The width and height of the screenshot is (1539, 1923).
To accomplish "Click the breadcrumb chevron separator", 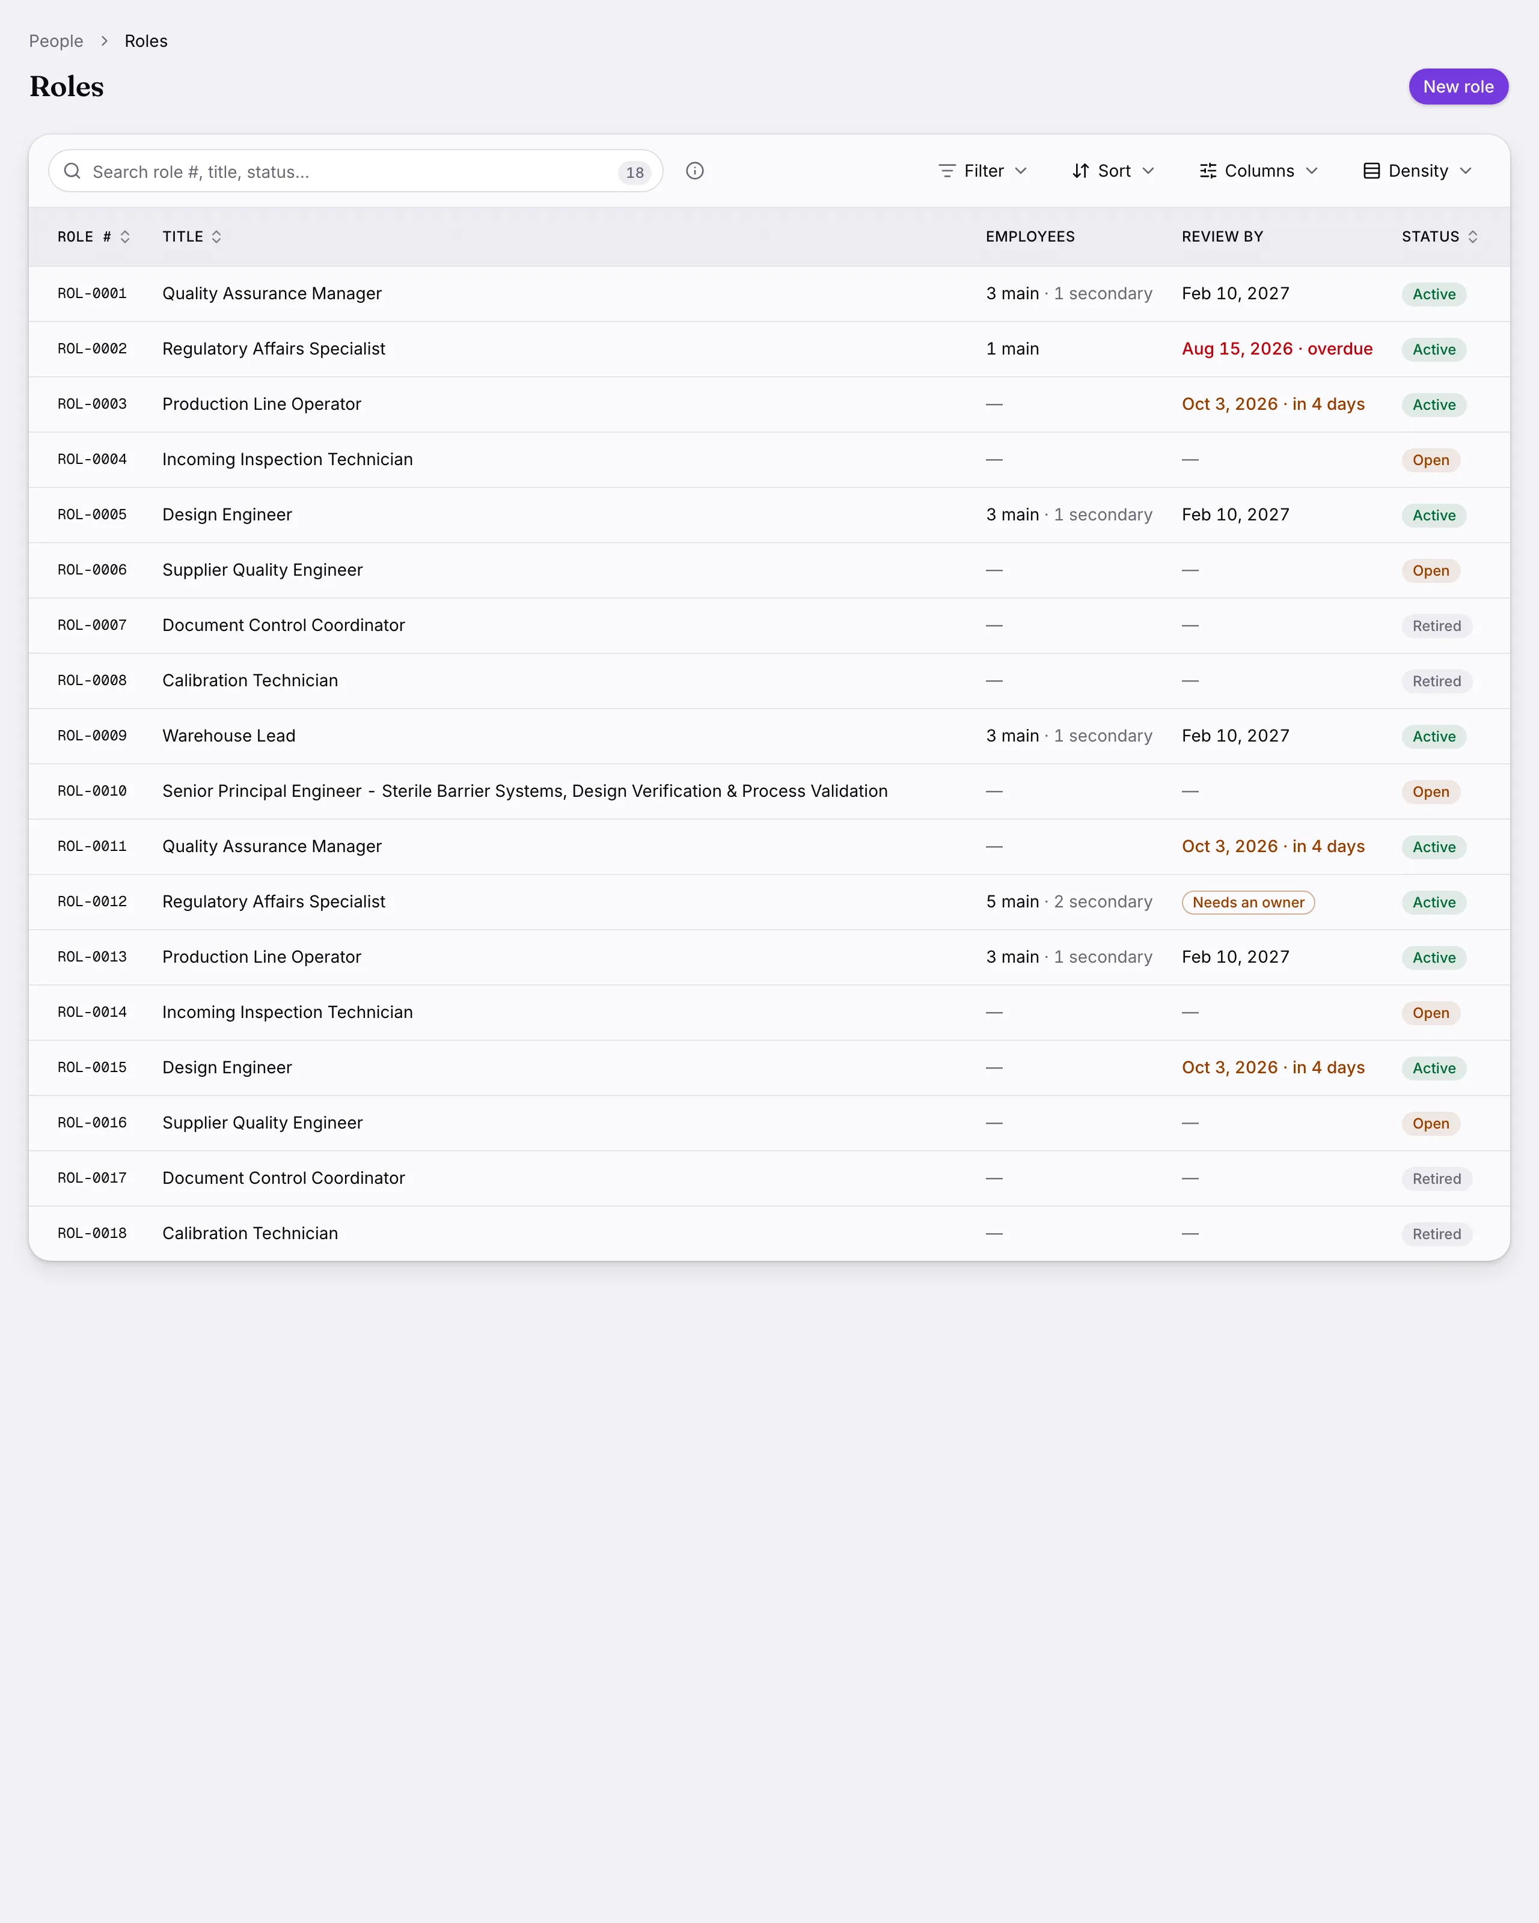I will tap(105, 41).
